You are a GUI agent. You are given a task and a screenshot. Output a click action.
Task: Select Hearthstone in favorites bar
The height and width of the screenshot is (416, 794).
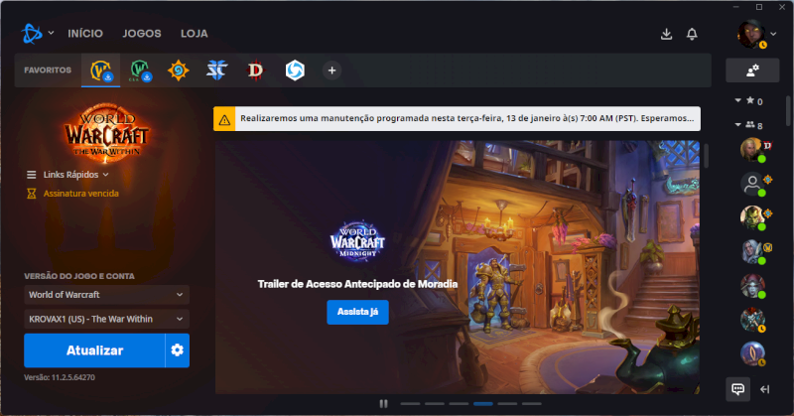[179, 70]
